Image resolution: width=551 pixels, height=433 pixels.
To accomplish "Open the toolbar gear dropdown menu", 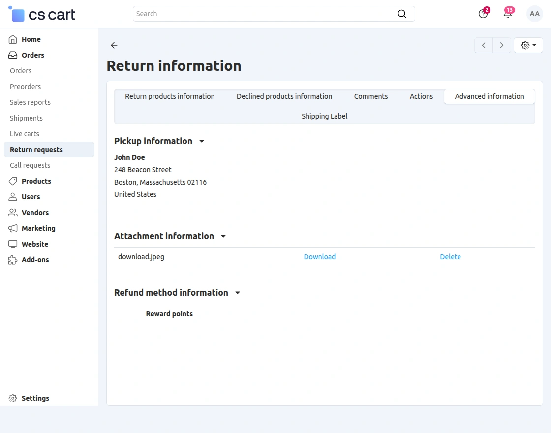I will (528, 45).
